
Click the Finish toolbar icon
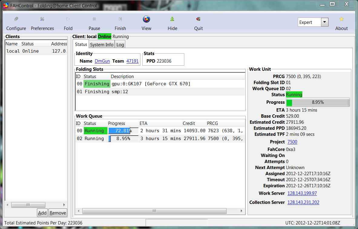(x=120, y=19)
